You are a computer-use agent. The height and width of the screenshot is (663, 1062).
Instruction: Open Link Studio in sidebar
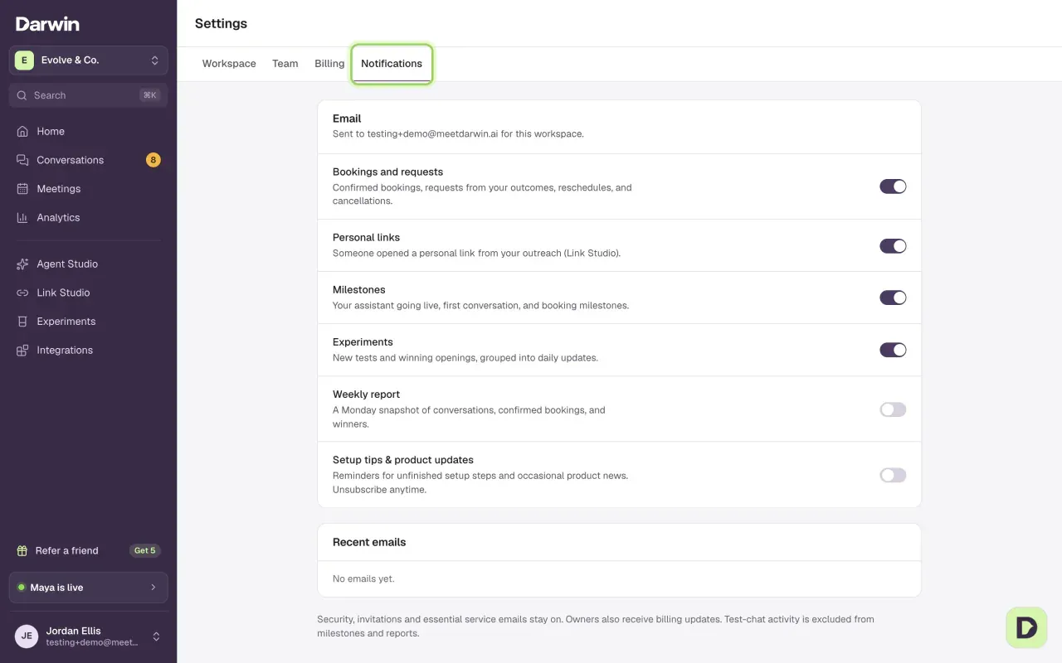89,293
